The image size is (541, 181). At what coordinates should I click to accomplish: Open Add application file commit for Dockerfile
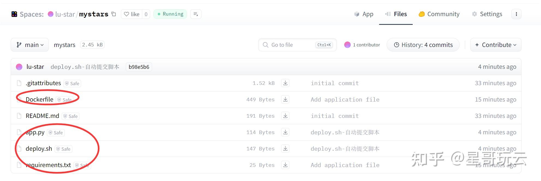tap(345, 100)
